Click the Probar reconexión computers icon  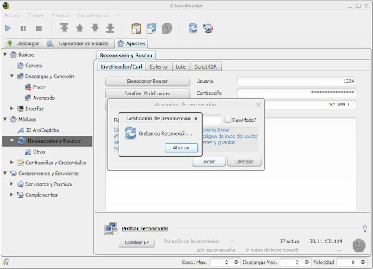111,228
